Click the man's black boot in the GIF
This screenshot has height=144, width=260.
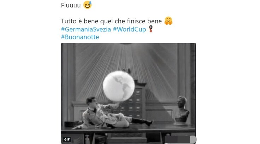pos(143,121)
